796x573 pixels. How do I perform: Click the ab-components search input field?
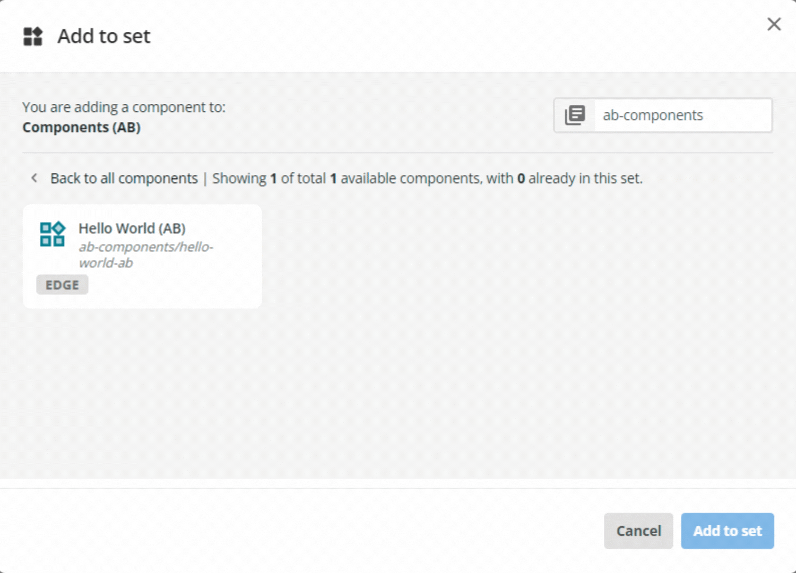point(682,115)
